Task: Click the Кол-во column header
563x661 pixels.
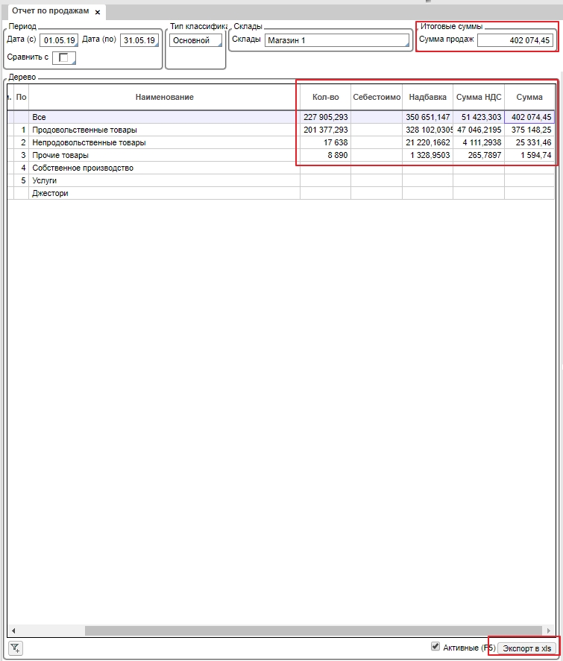Action: pyautogui.click(x=325, y=97)
